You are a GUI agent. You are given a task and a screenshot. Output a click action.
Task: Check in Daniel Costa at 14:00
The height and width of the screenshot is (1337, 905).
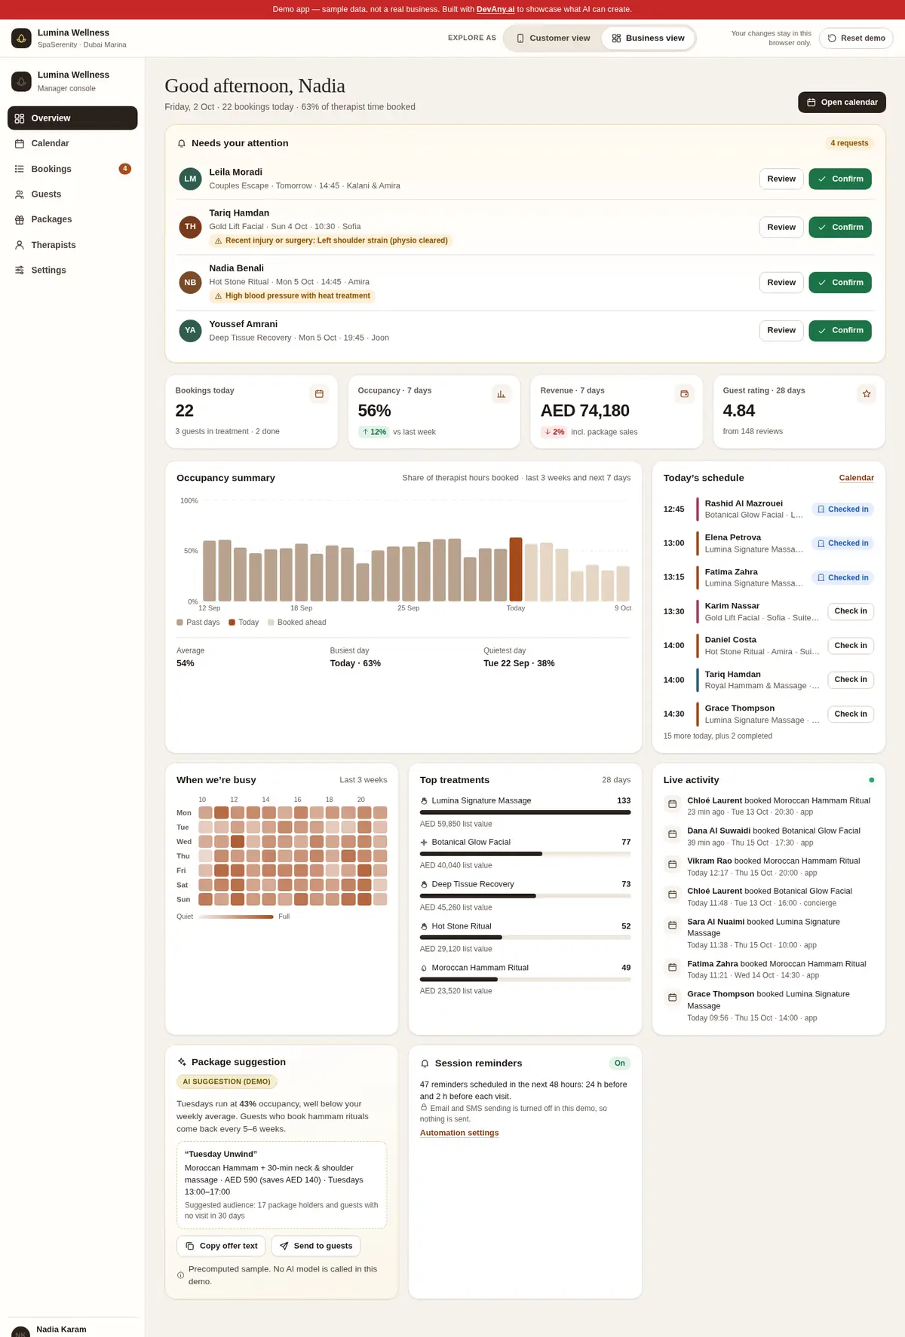pos(851,645)
